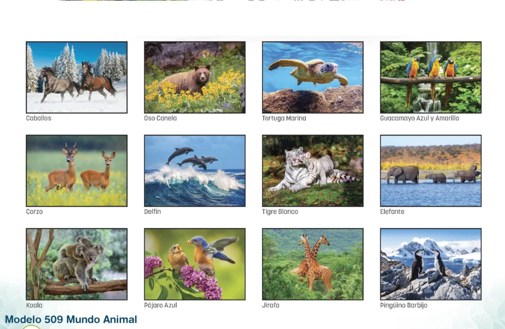Open the Pájaro Azul bluebird photo
Viewport: 505px width, 329px height.
pyautogui.click(x=194, y=264)
